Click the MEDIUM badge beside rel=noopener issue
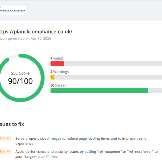The width and height of the screenshot is (162, 162). tap(5, 152)
